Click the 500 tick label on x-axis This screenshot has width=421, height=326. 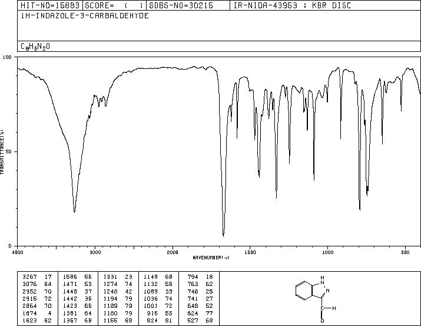[x=405, y=252]
